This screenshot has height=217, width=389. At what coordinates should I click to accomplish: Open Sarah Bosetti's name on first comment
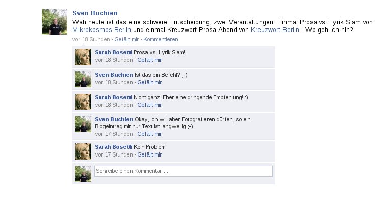click(x=114, y=52)
